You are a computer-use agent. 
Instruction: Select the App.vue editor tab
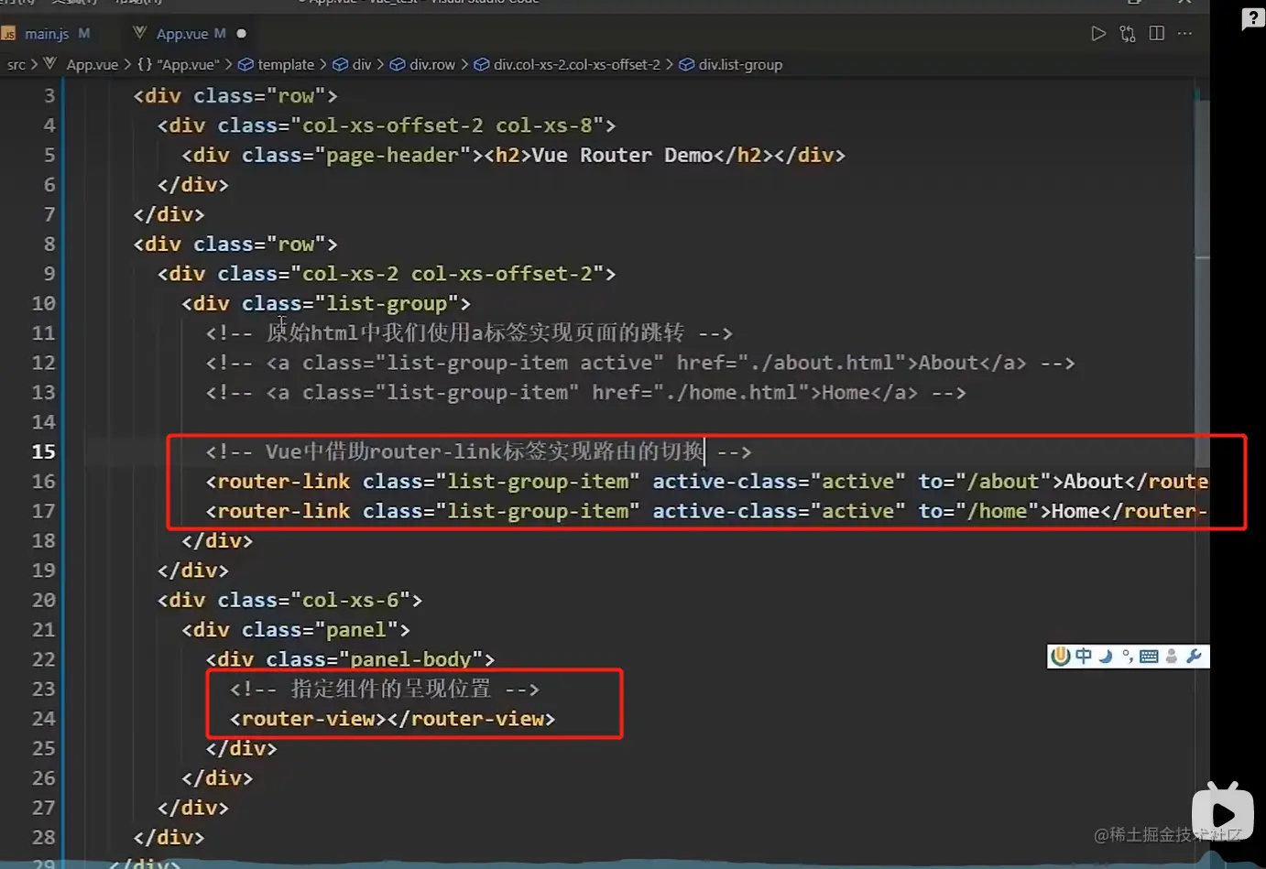pos(191,34)
